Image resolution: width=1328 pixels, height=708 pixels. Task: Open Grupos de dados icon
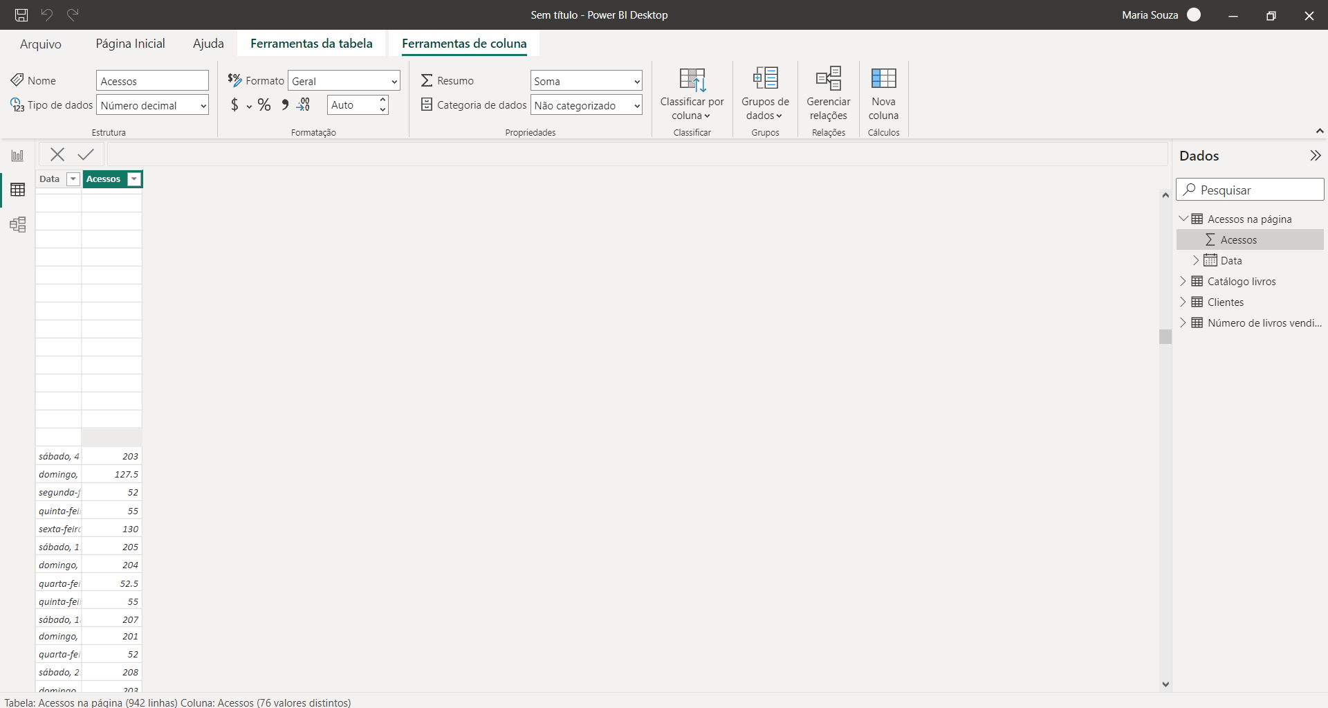point(766,78)
